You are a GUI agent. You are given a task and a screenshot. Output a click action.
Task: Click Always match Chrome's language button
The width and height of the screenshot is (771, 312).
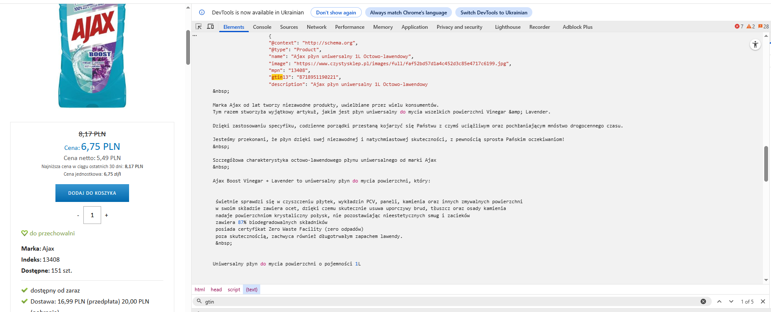tap(408, 13)
